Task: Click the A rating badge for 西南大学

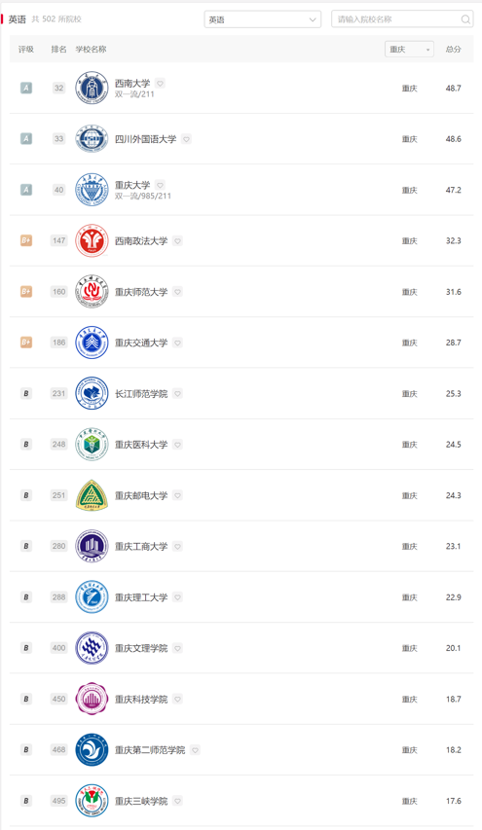Action: tap(26, 88)
